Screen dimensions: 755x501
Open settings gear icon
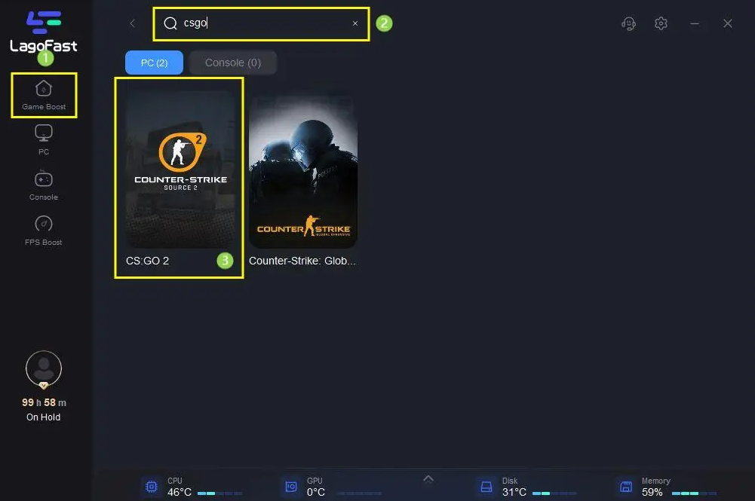click(x=661, y=23)
